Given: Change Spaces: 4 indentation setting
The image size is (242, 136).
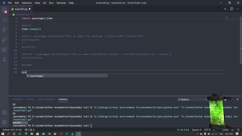Looking at the screenshot, I should 197,130.
